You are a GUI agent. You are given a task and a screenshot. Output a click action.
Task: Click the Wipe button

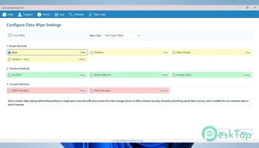click(x=244, y=132)
